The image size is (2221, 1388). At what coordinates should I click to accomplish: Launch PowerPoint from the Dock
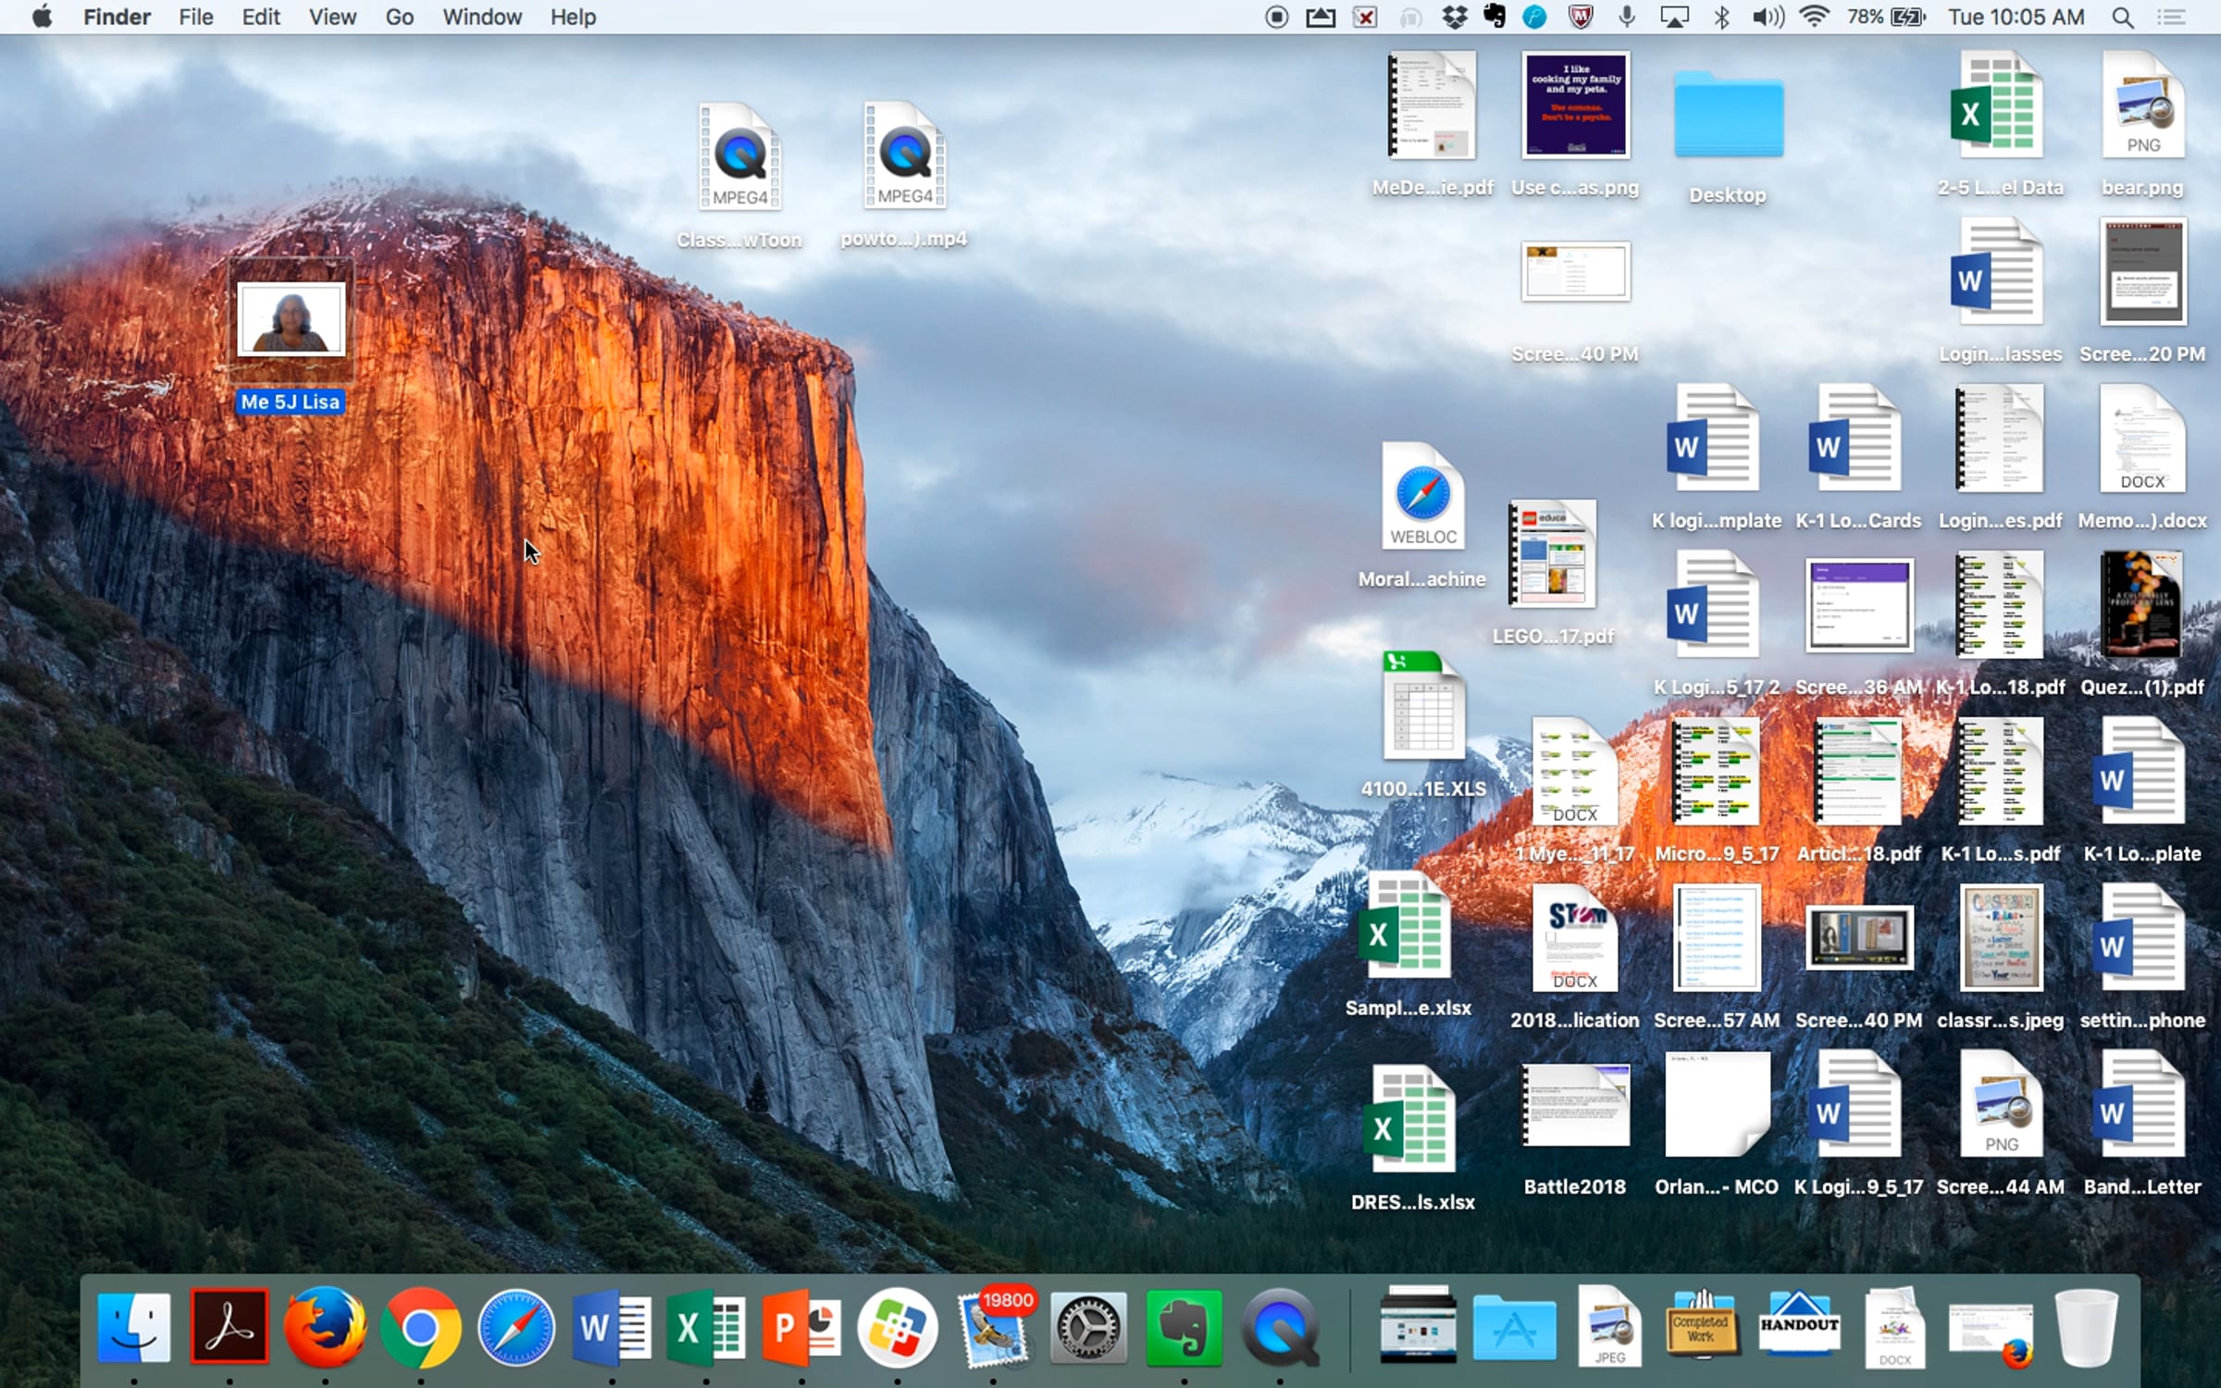click(802, 1328)
